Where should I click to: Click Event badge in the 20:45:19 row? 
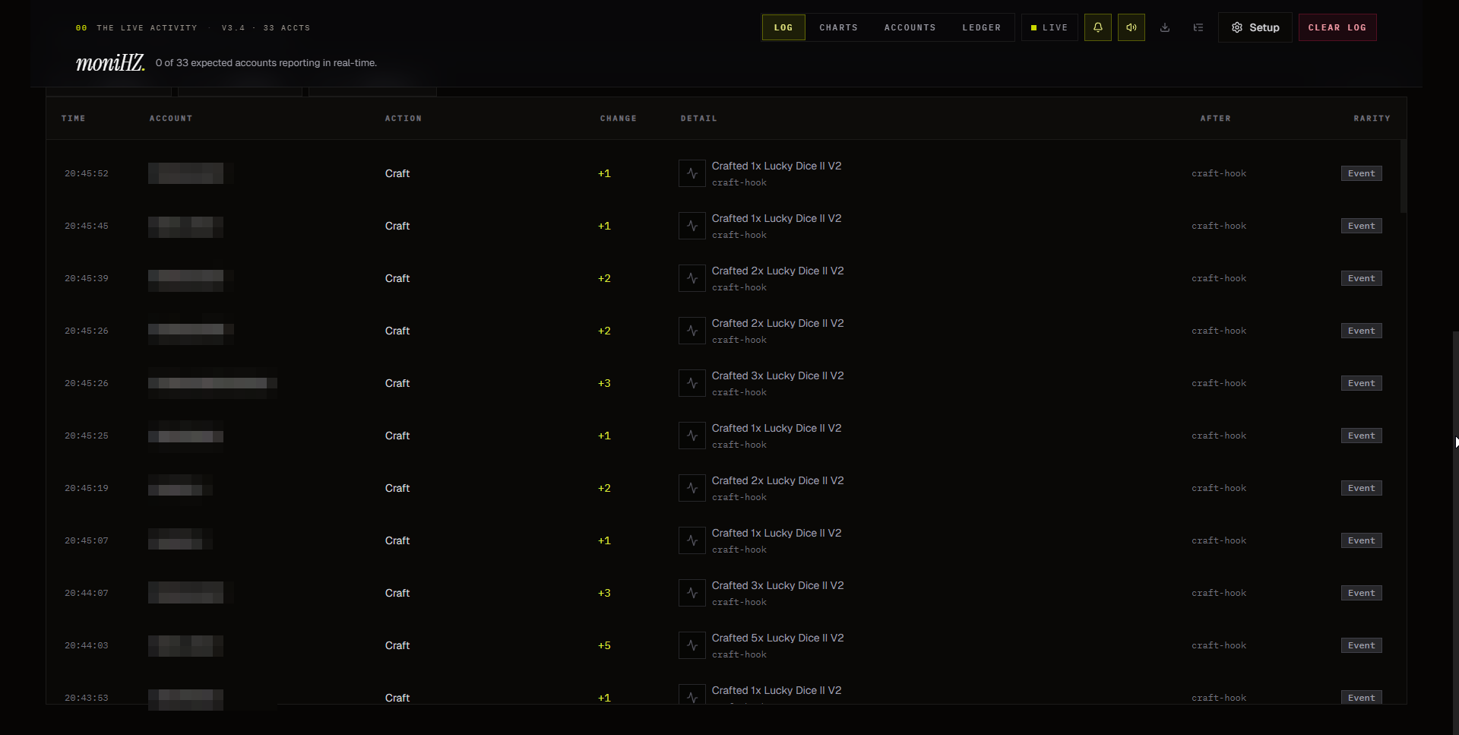(x=1361, y=488)
